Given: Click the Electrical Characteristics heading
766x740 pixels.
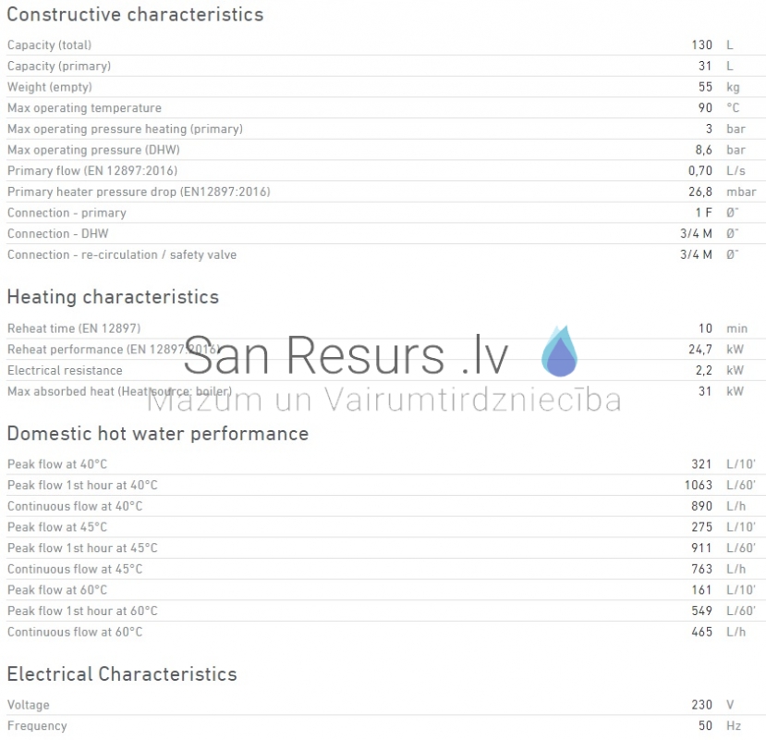Looking at the screenshot, I should pyautogui.click(x=122, y=674).
